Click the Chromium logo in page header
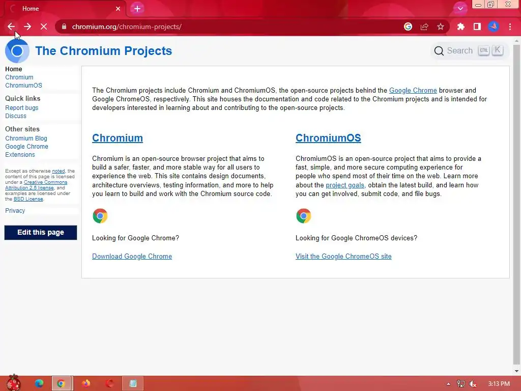This screenshot has width=521, height=391. coord(17,51)
